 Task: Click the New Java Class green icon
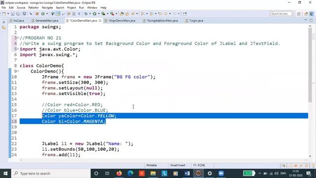pos(43,14)
